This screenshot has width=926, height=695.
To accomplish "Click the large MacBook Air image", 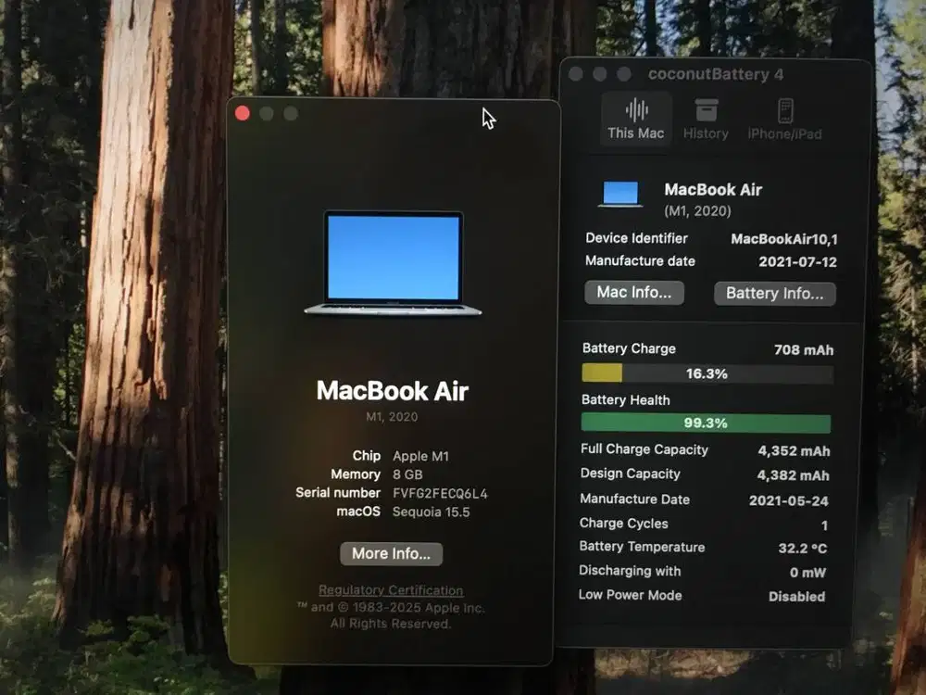I will pos(393,263).
